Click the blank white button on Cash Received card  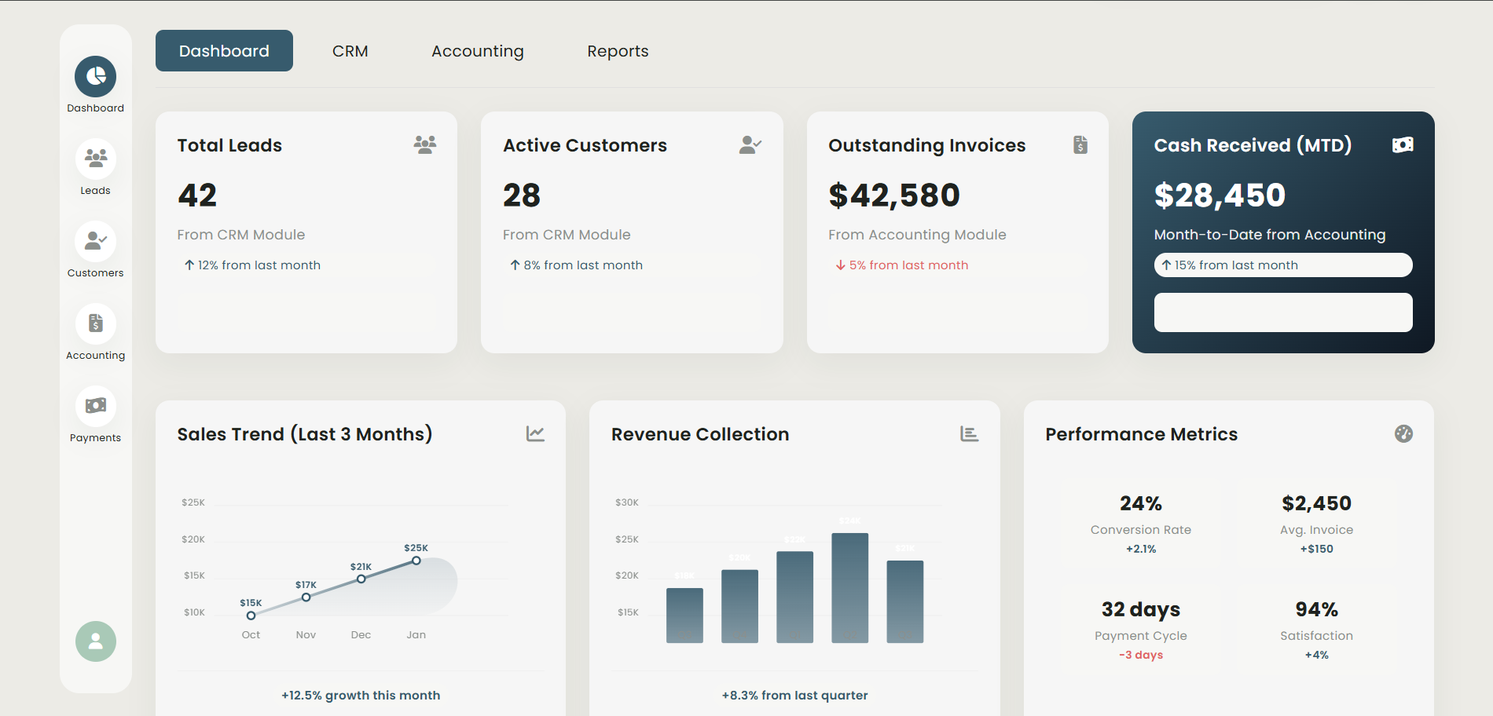[1282, 312]
